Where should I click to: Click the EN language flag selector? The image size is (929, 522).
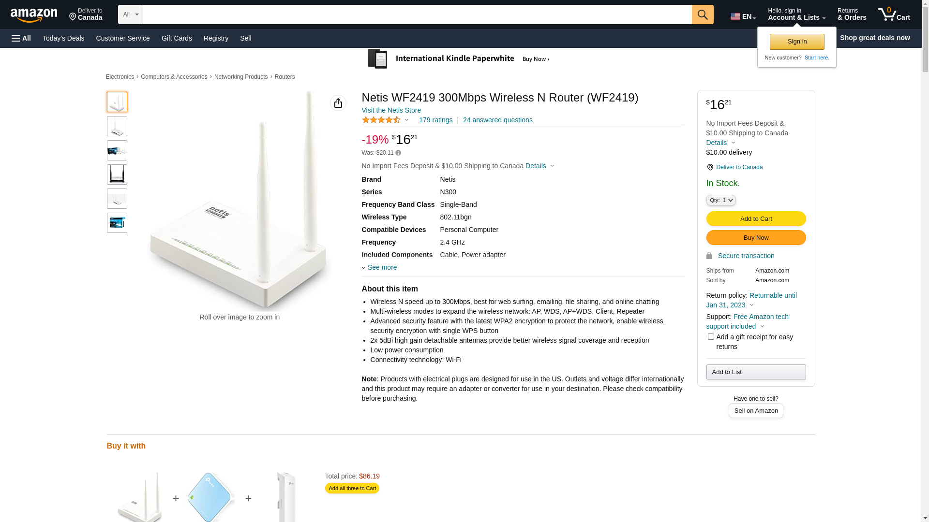pyautogui.click(x=743, y=16)
